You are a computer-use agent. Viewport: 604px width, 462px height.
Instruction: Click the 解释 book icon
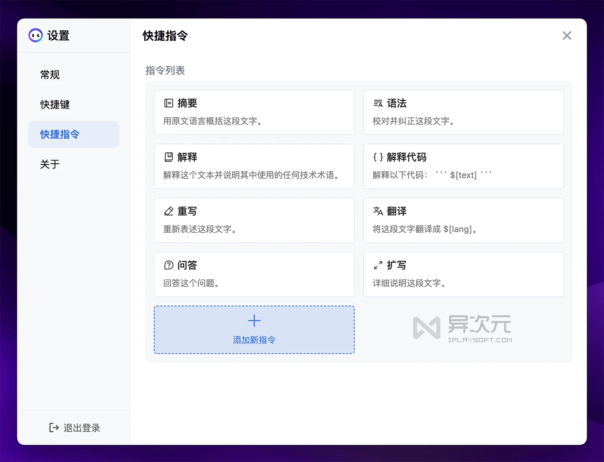169,157
